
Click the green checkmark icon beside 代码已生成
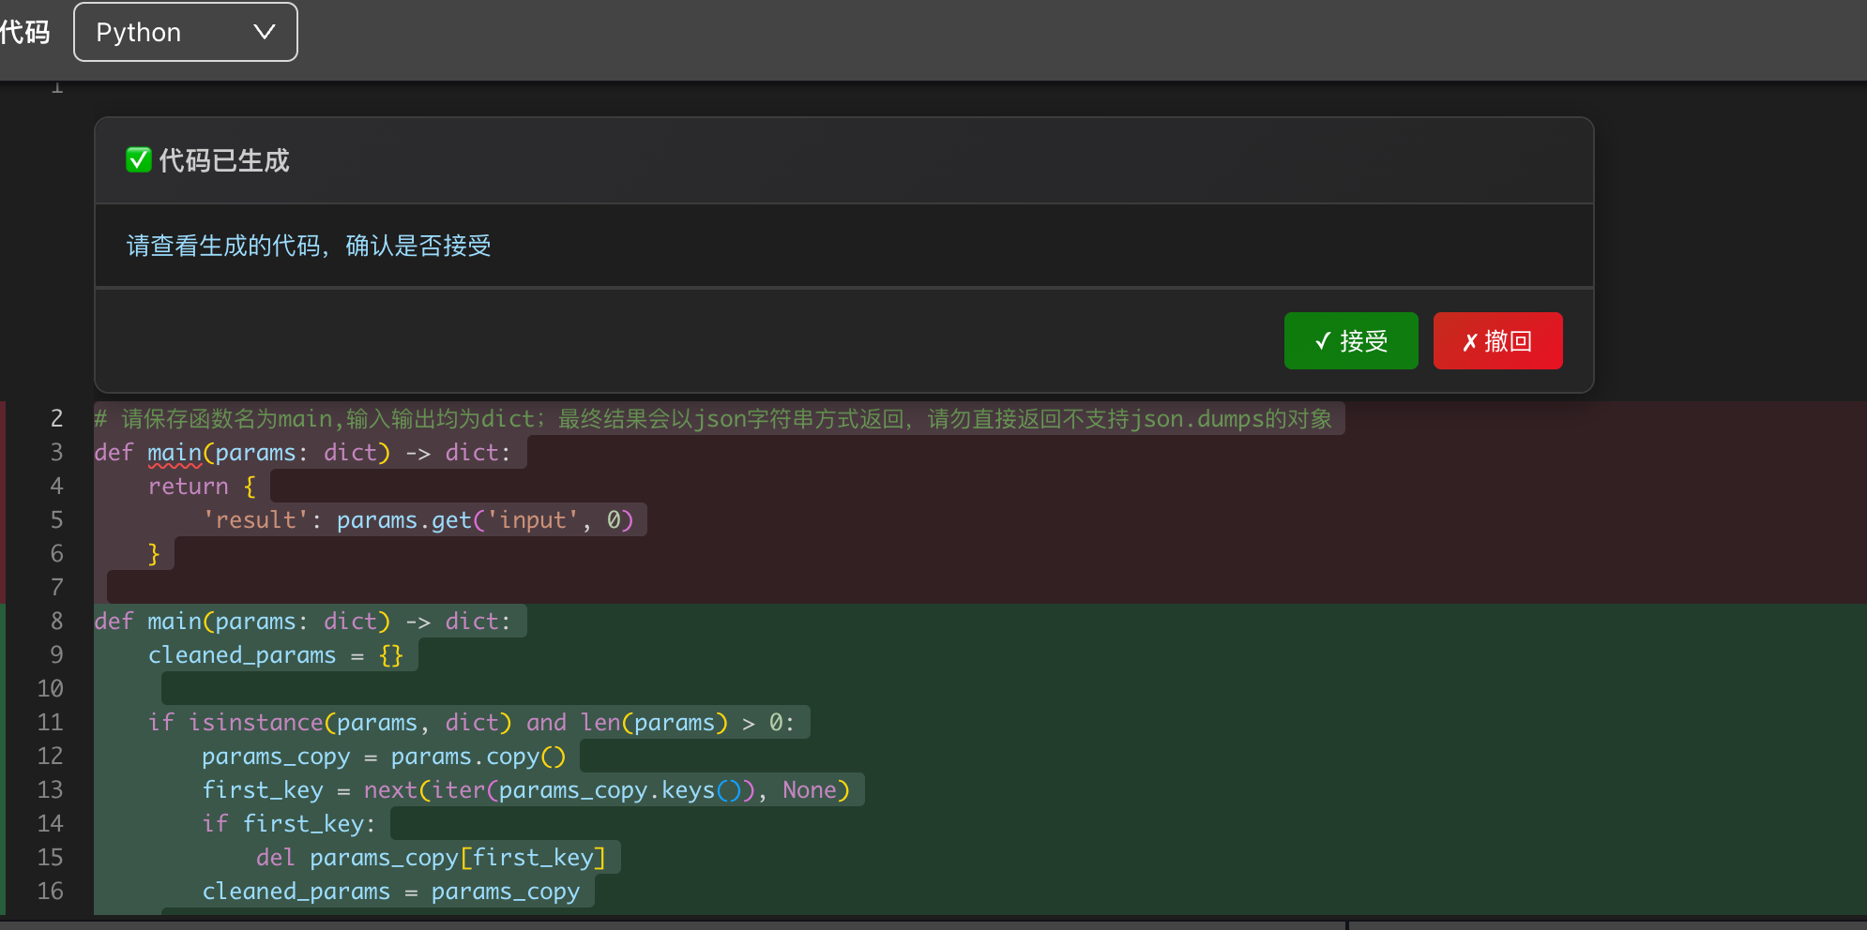tap(139, 160)
